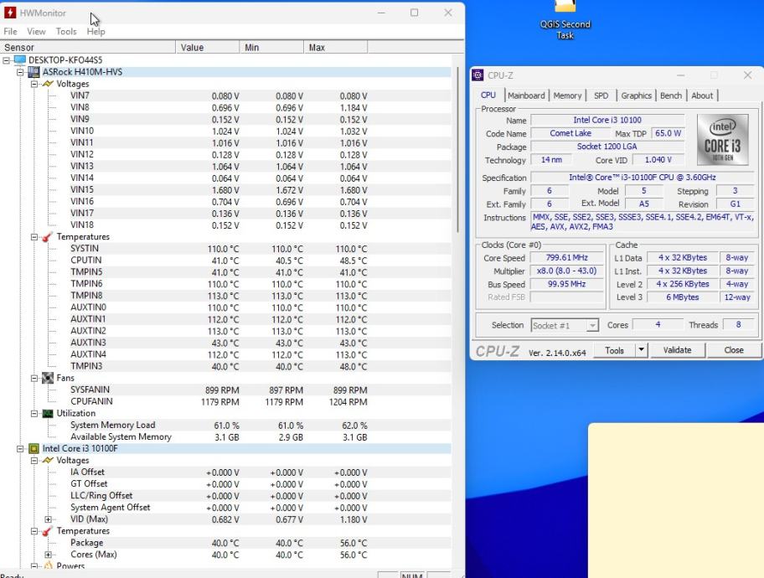Click the Utilization category icon

pos(48,413)
